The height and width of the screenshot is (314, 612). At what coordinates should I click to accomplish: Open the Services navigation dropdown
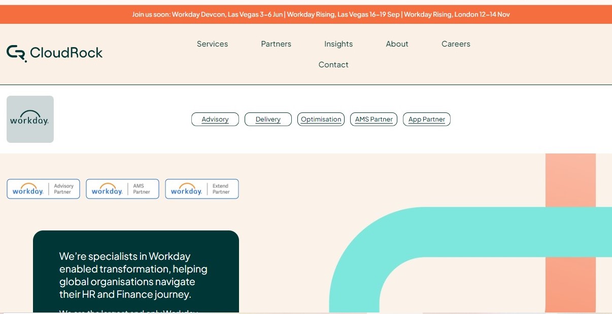tap(212, 44)
